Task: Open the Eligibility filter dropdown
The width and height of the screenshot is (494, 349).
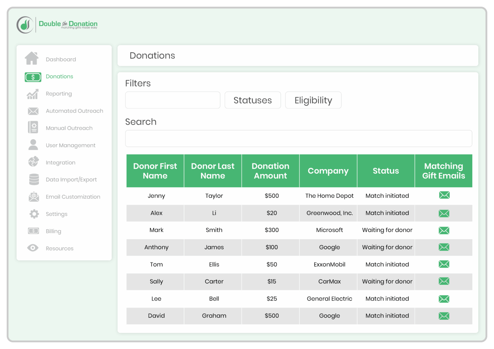Action: tap(313, 100)
